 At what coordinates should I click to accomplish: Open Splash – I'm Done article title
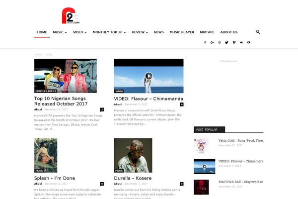tap(55, 178)
